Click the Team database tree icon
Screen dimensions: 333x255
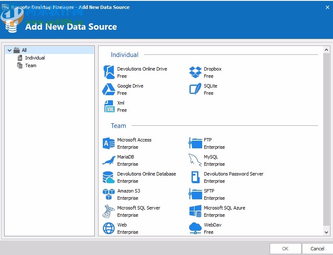click(x=20, y=65)
